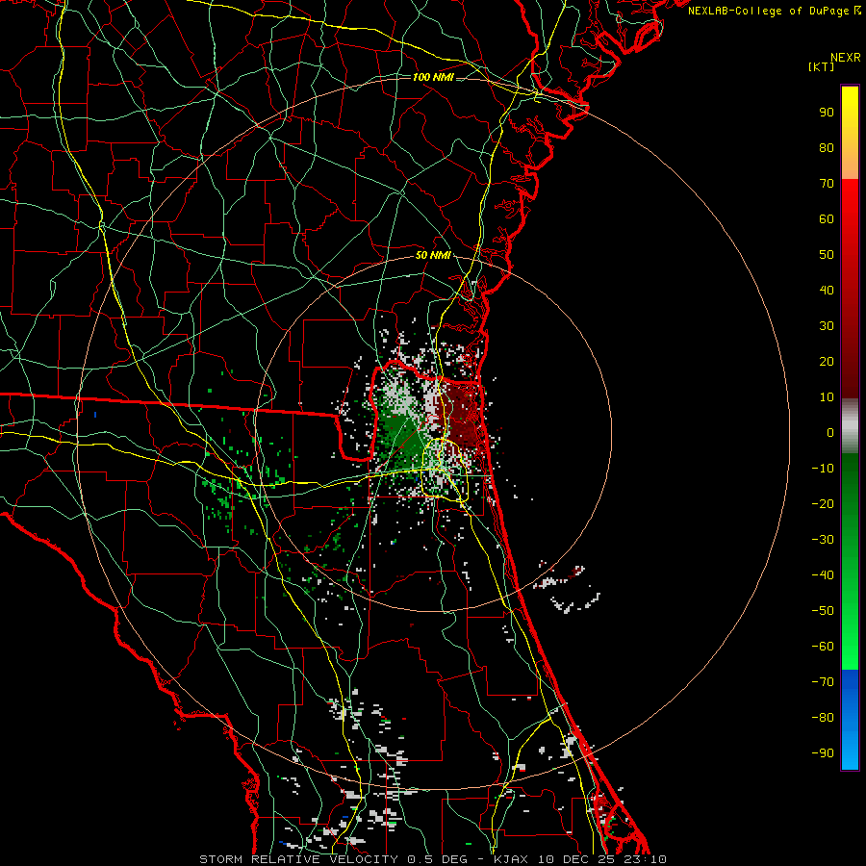Click the positive 30 scale value
866x866 pixels.
(827, 326)
